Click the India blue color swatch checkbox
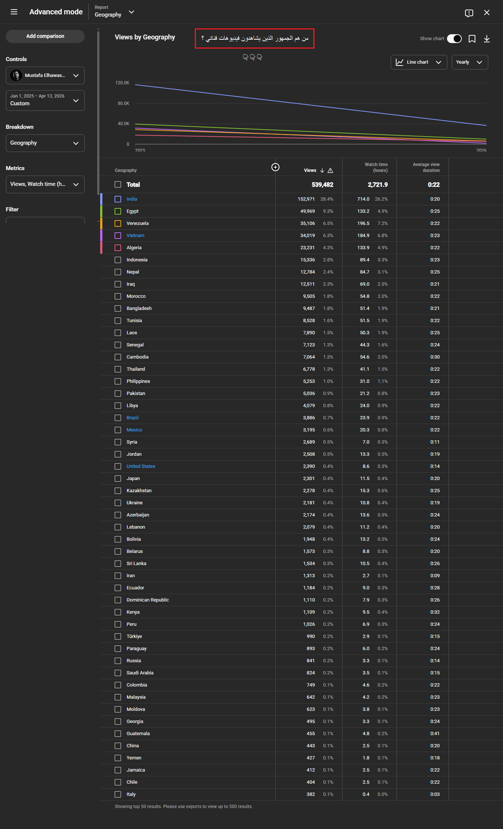The image size is (503, 829). (118, 199)
